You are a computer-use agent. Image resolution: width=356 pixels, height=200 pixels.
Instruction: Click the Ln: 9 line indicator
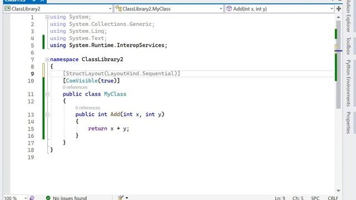click(280, 198)
